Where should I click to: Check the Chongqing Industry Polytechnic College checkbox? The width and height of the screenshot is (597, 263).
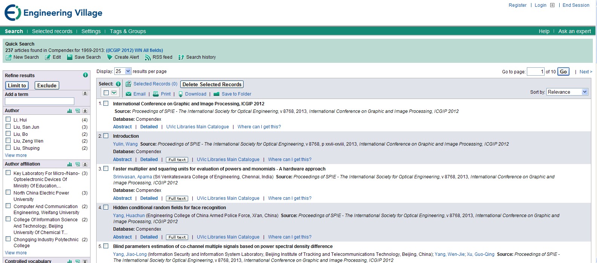pos(8,239)
